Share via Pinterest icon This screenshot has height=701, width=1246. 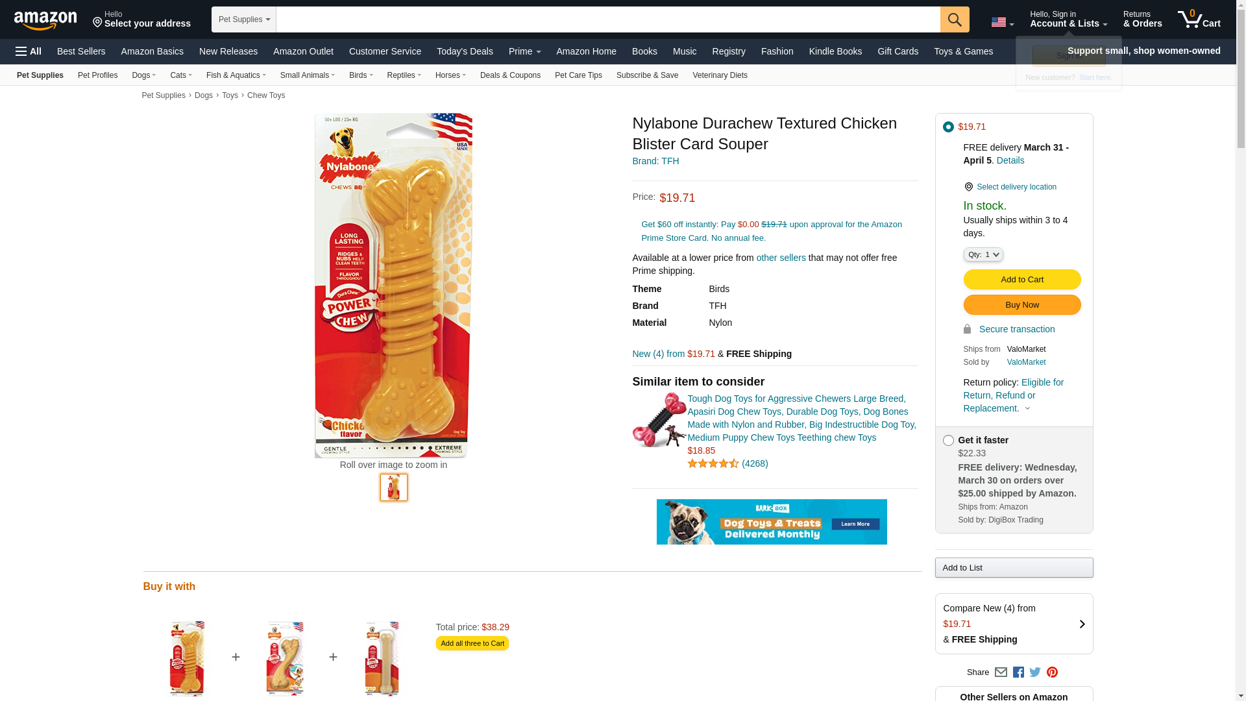click(x=1052, y=672)
